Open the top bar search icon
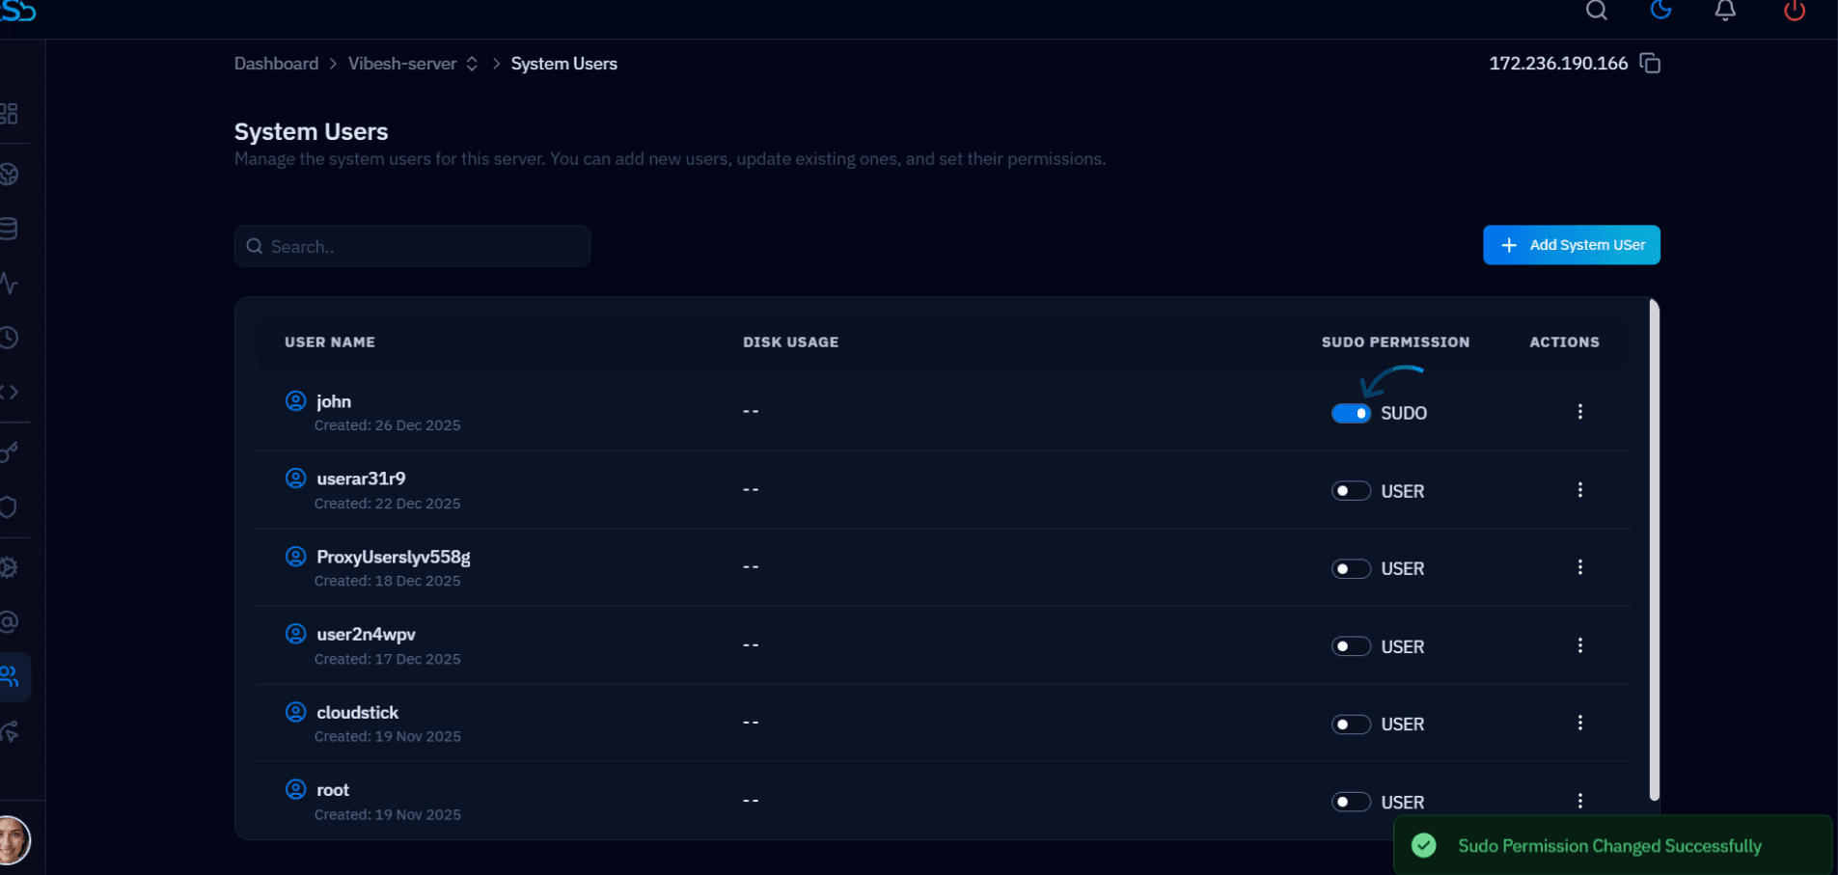The height and width of the screenshot is (875, 1838). point(1597,11)
